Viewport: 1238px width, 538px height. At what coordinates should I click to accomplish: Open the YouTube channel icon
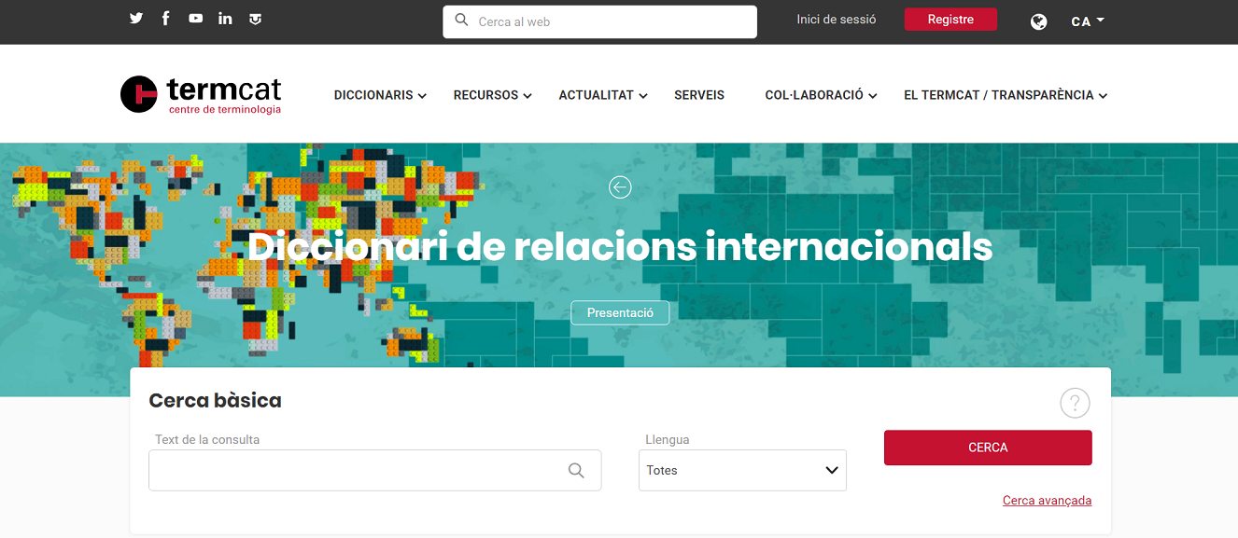tap(195, 19)
